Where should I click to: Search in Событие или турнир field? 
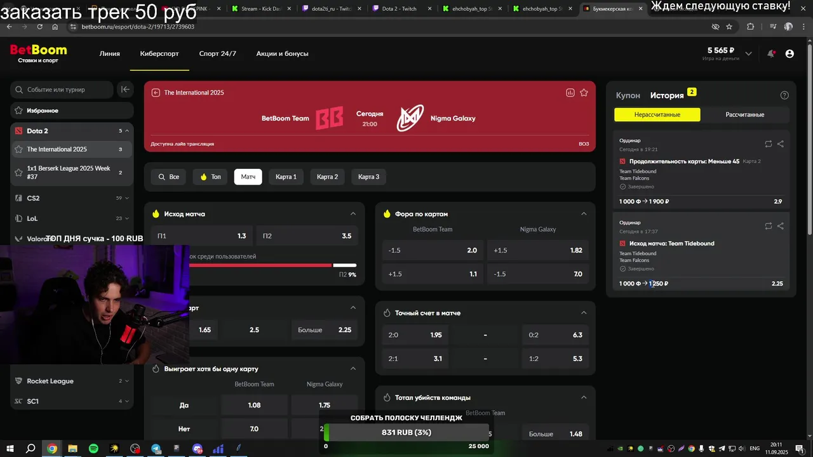(x=62, y=89)
